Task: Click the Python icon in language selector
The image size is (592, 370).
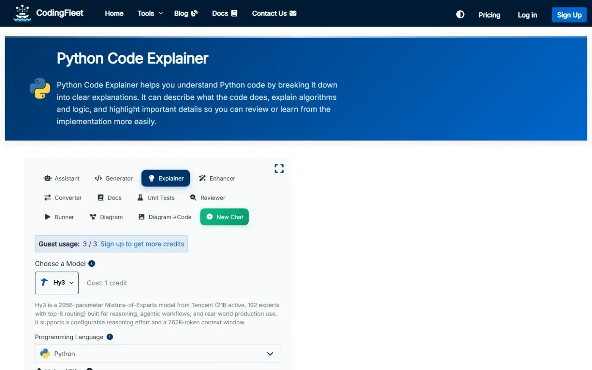Action: pyautogui.click(x=45, y=354)
